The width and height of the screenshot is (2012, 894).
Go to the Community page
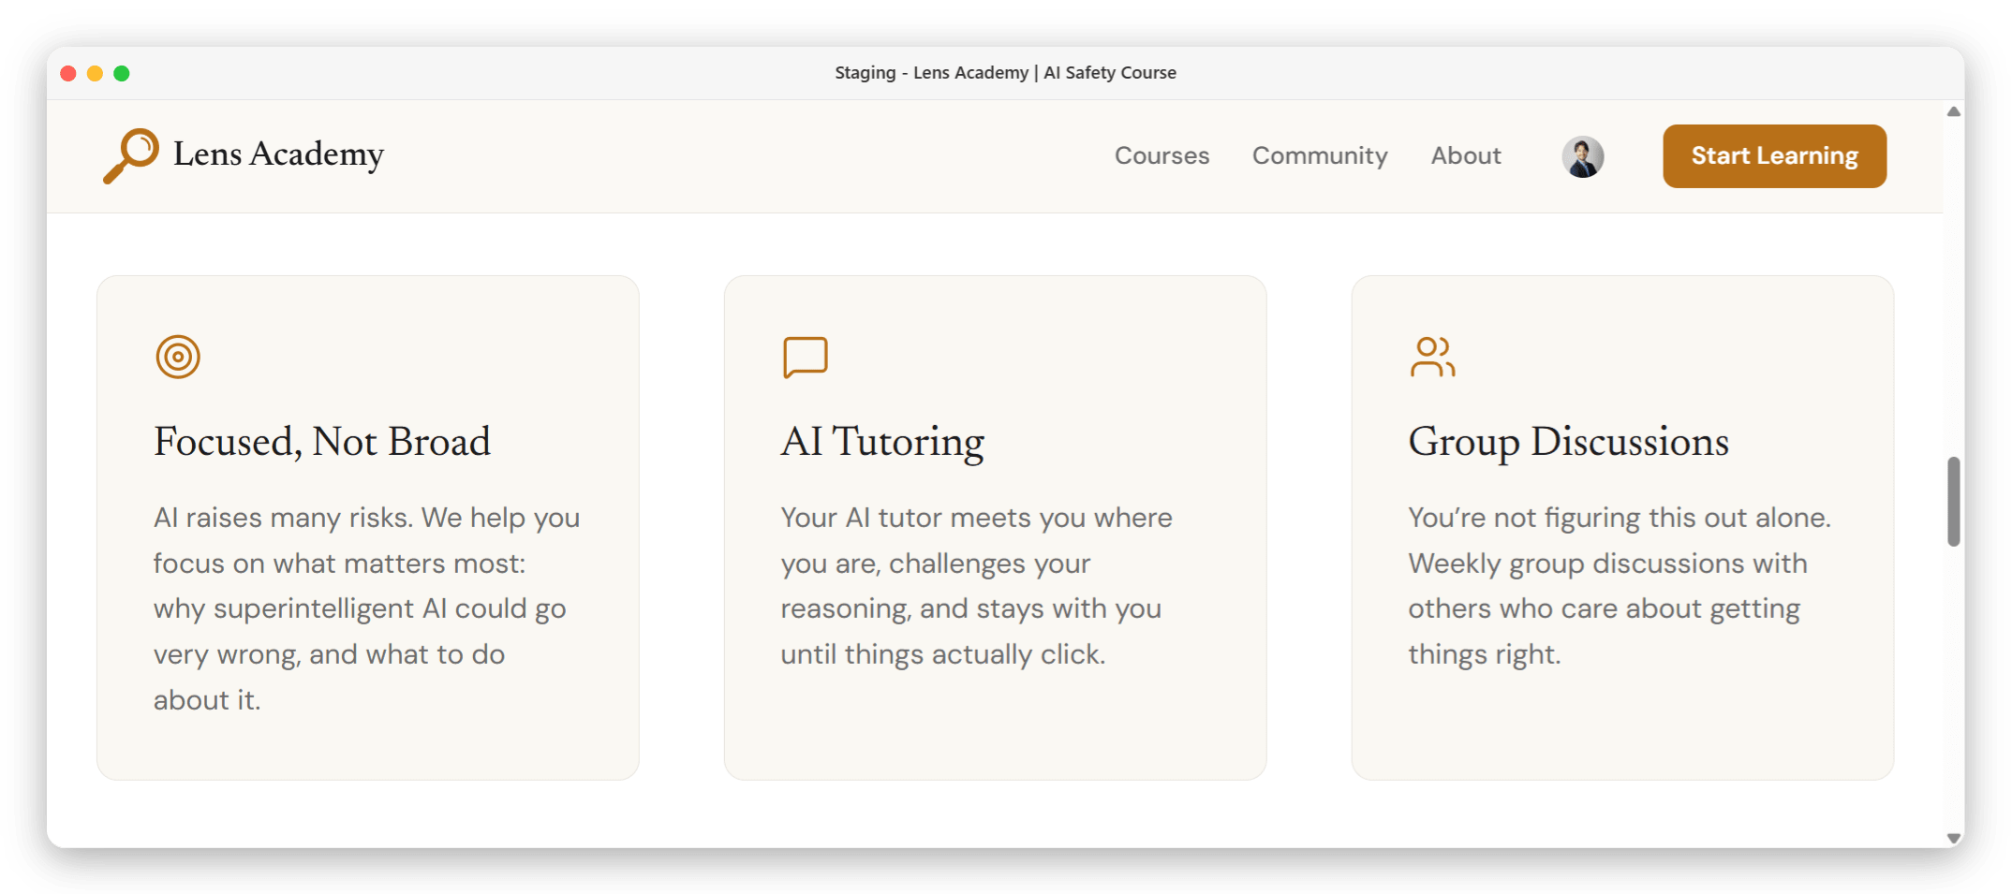tap(1320, 155)
